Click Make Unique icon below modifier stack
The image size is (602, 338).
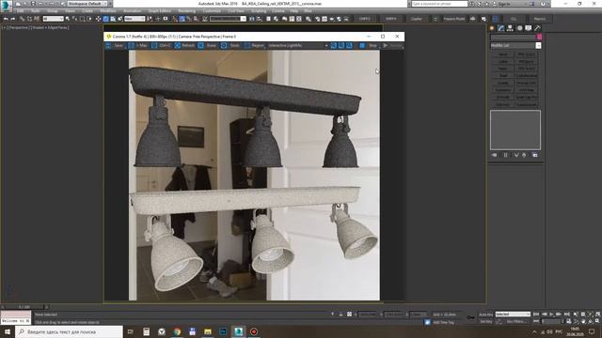516,155
